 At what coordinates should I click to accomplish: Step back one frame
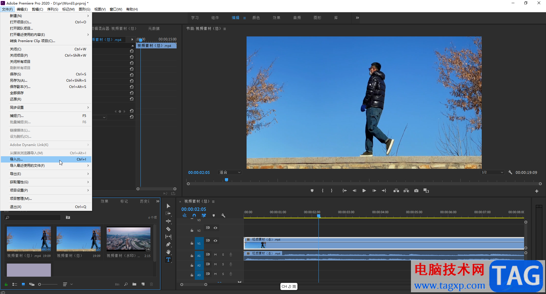tap(354, 191)
